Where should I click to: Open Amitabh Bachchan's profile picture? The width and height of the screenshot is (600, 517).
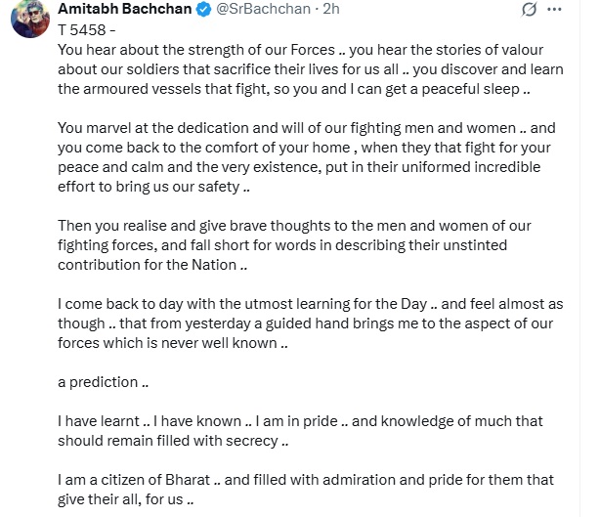[x=30, y=20]
